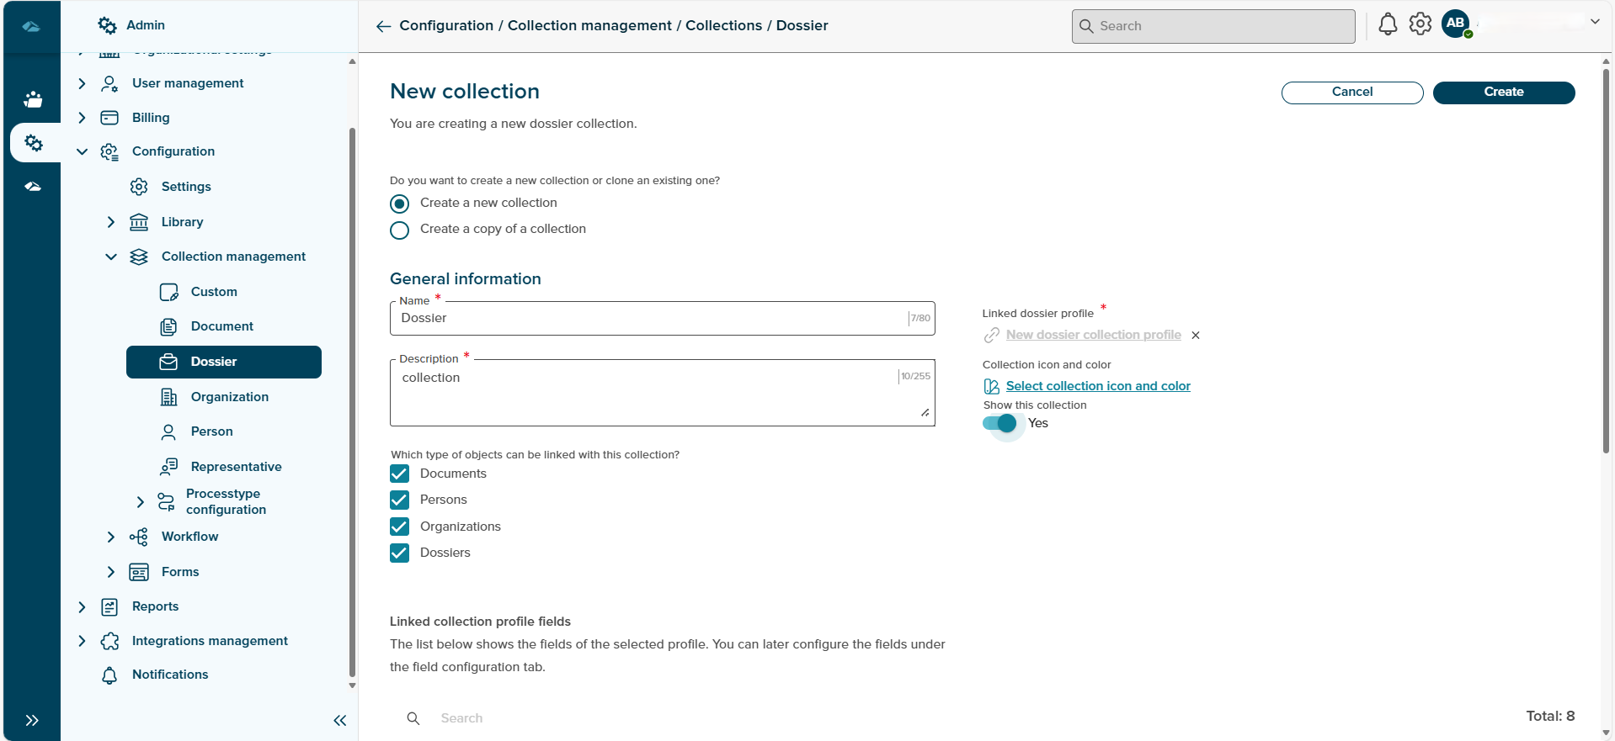
Task: Open Organization in collection management menu
Action: pyautogui.click(x=229, y=397)
